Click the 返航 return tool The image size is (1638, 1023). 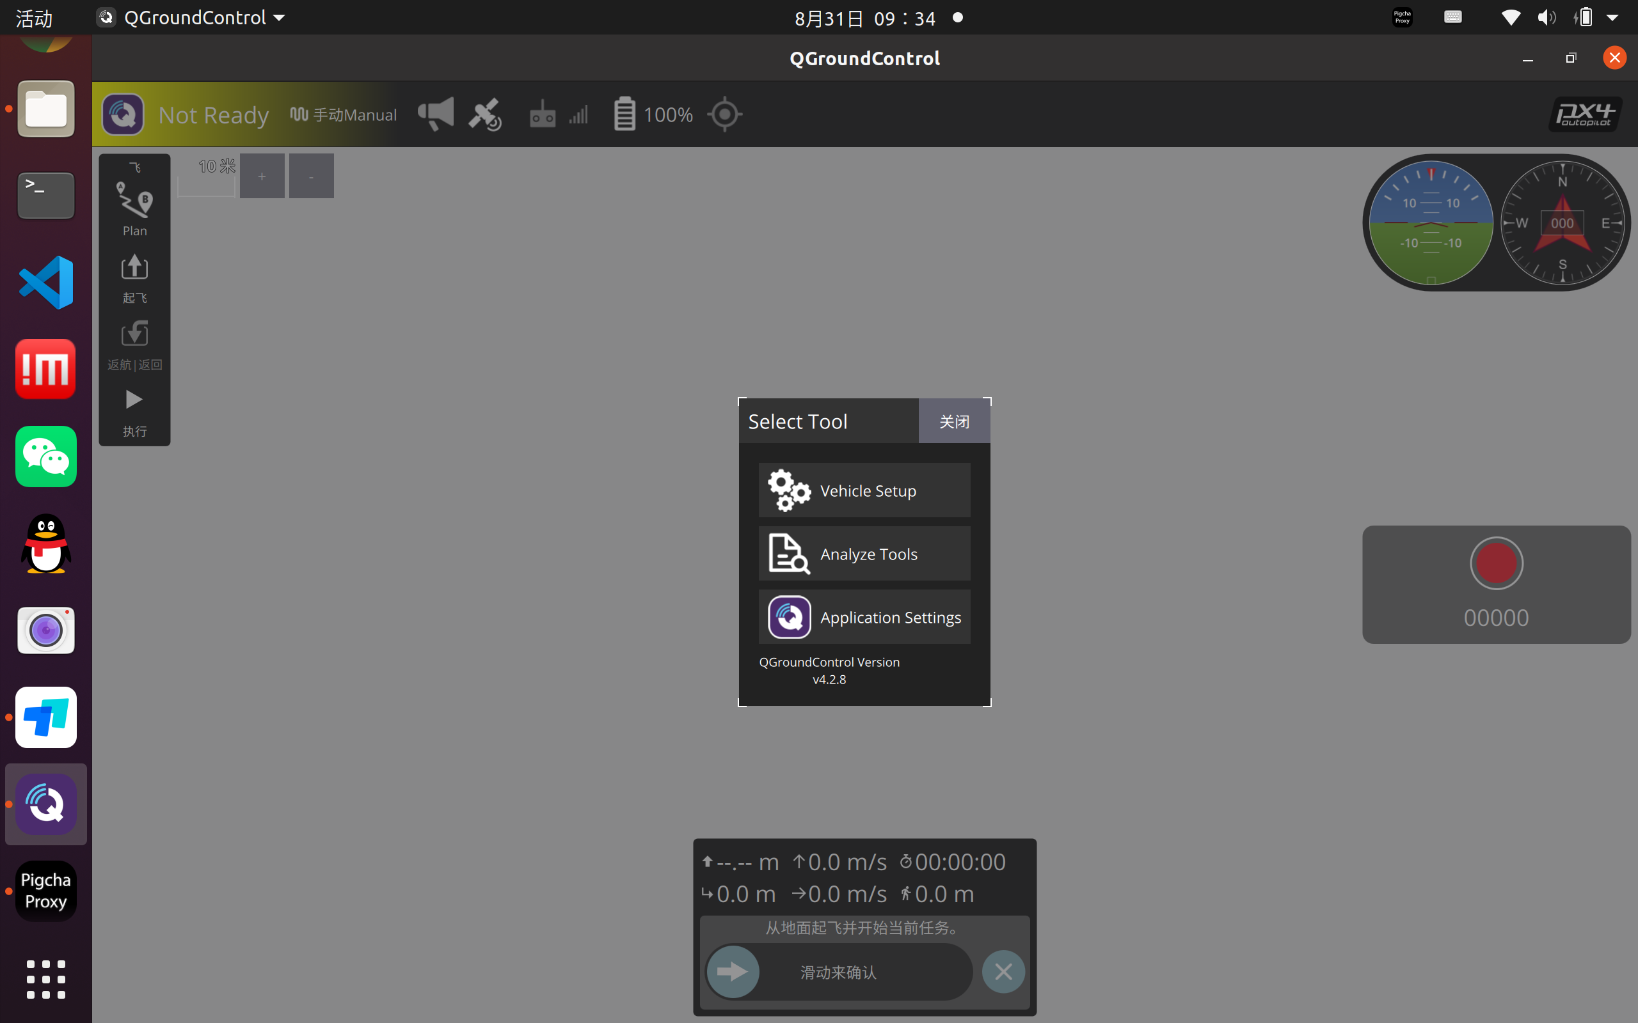coord(134,345)
